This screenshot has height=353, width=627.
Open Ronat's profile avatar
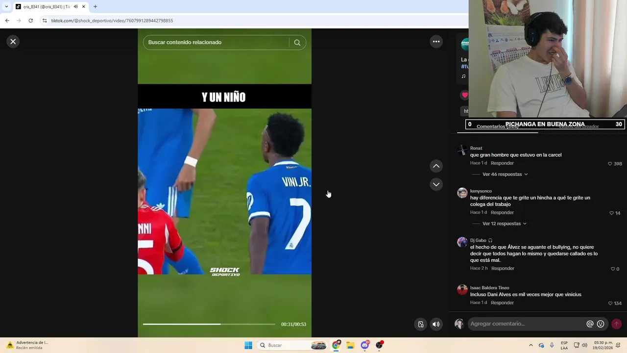[x=462, y=150]
